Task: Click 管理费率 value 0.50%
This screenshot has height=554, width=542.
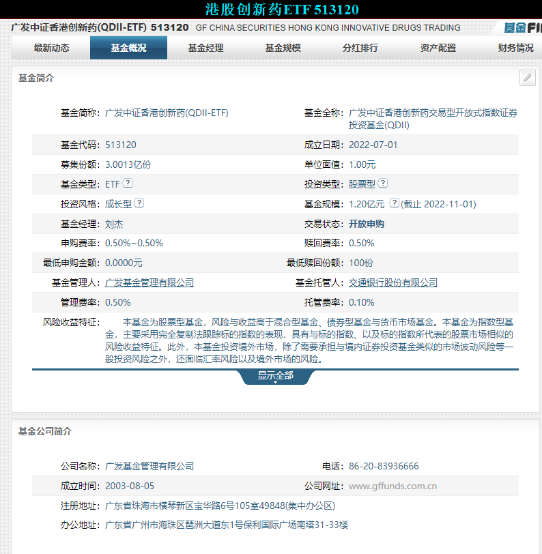Action: (117, 302)
